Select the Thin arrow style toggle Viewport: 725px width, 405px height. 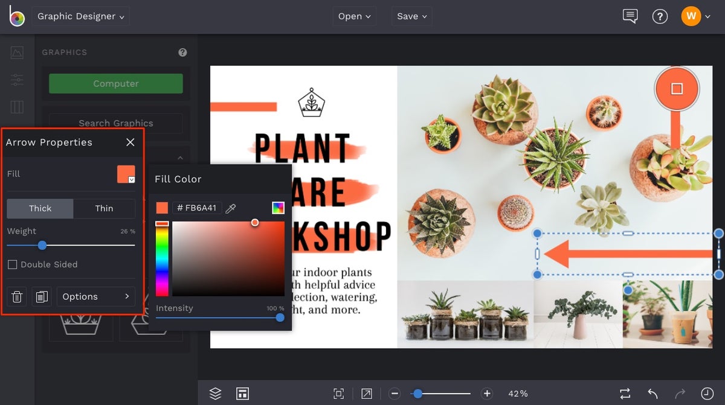[x=104, y=208]
